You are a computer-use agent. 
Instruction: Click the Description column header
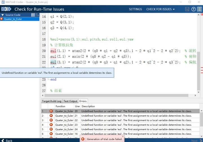point(89,106)
